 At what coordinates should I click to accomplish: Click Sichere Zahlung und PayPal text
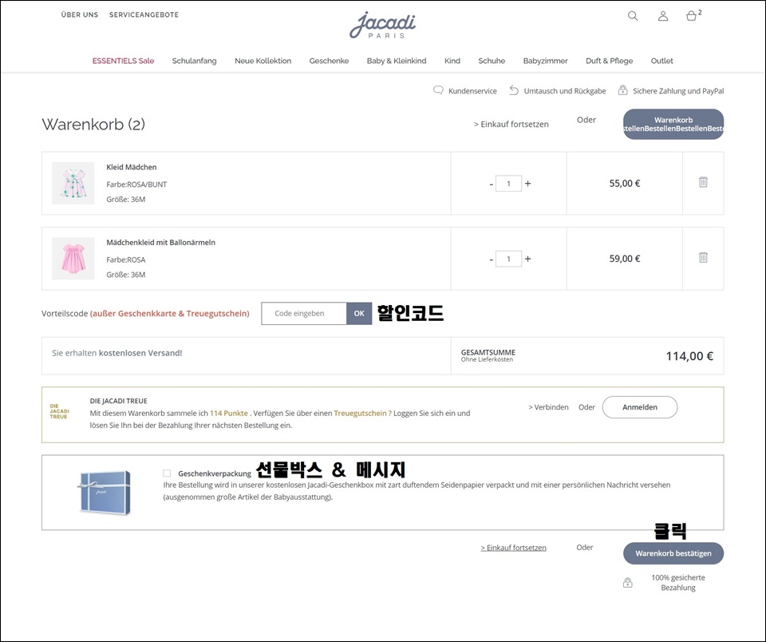pos(678,91)
